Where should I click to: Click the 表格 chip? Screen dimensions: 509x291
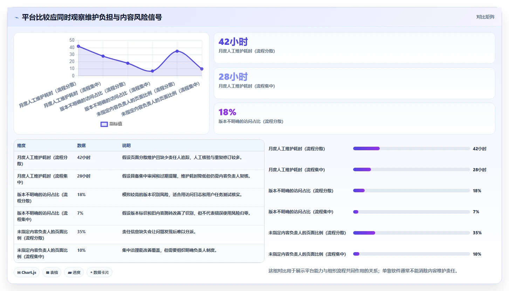(52, 272)
